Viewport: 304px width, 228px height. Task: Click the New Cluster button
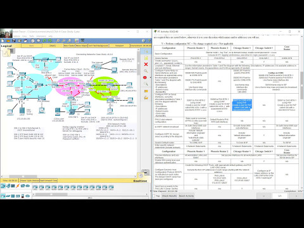[69, 46]
